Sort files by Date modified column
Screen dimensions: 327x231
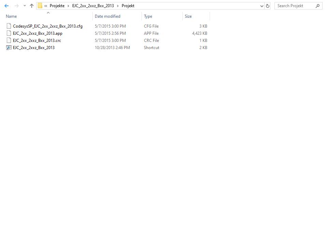[x=107, y=16]
